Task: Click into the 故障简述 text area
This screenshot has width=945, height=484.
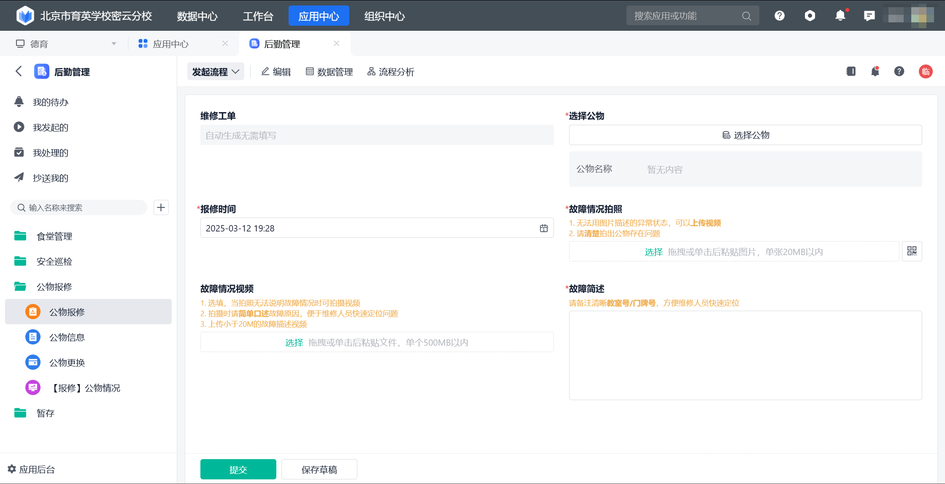Action: pos(745,355)
